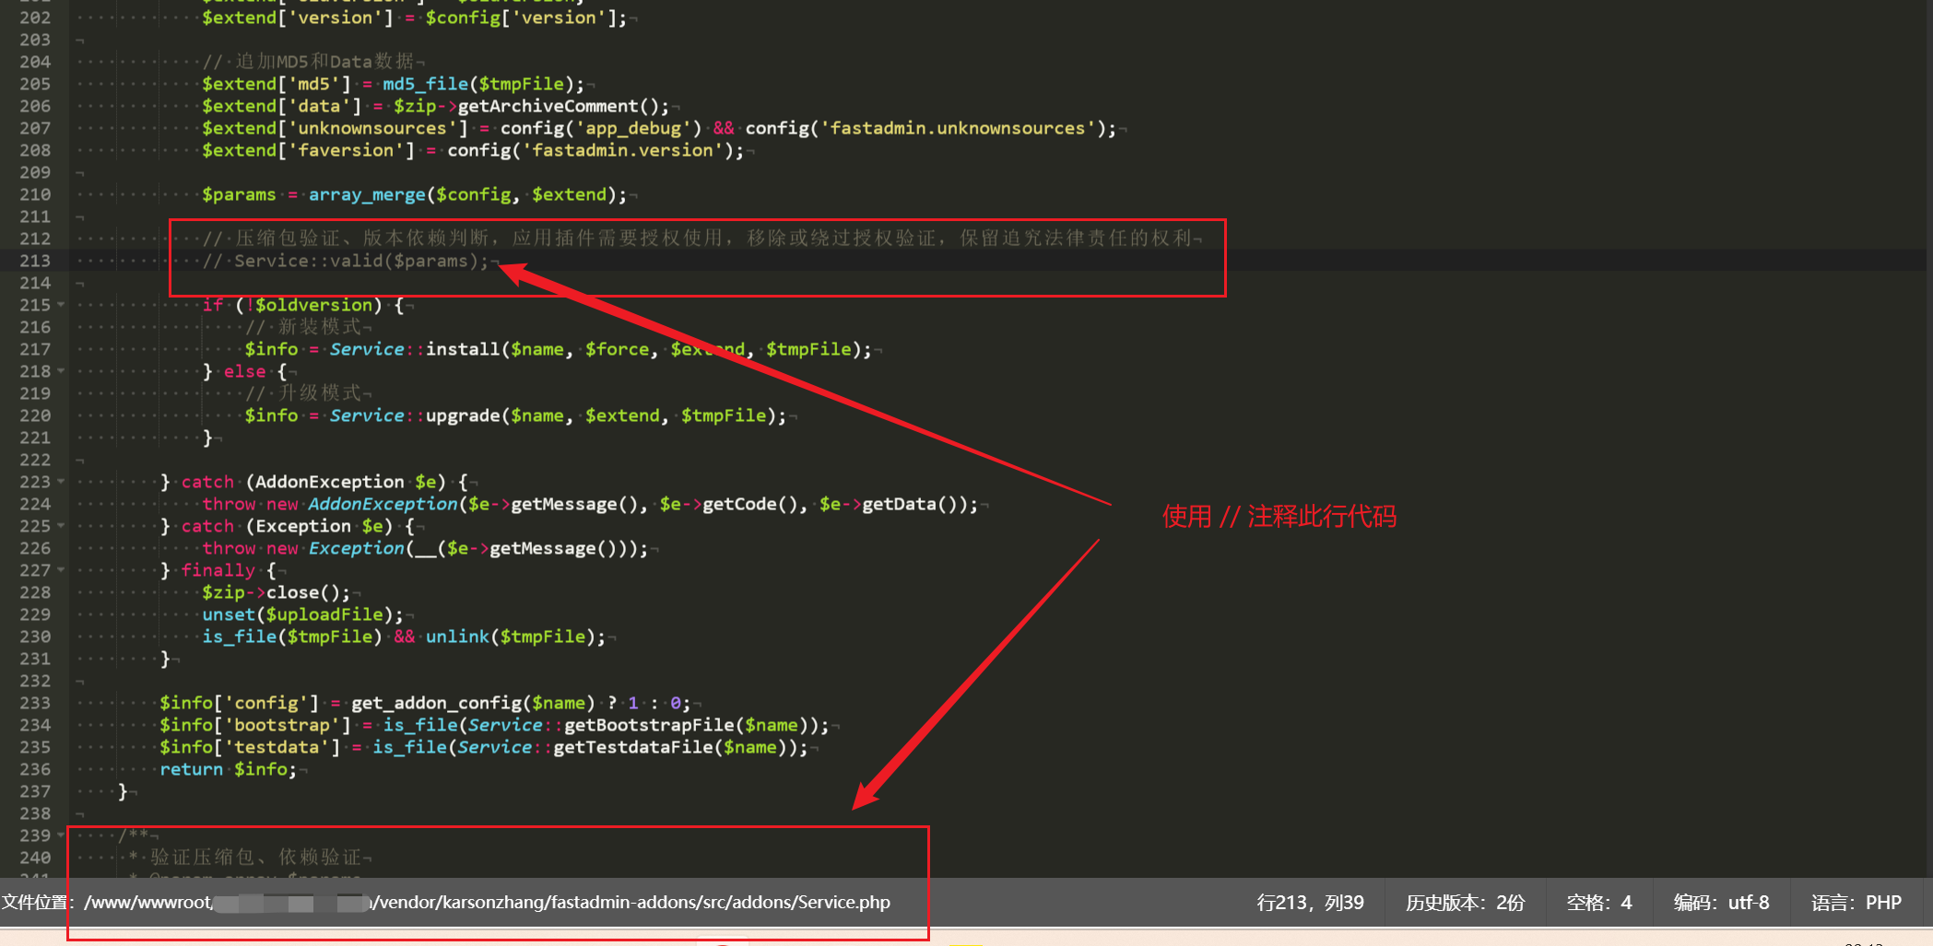1933x946 pixels.
Task: Collapse the if ($oldversion) block at line 215
Action: click(59, 304)
